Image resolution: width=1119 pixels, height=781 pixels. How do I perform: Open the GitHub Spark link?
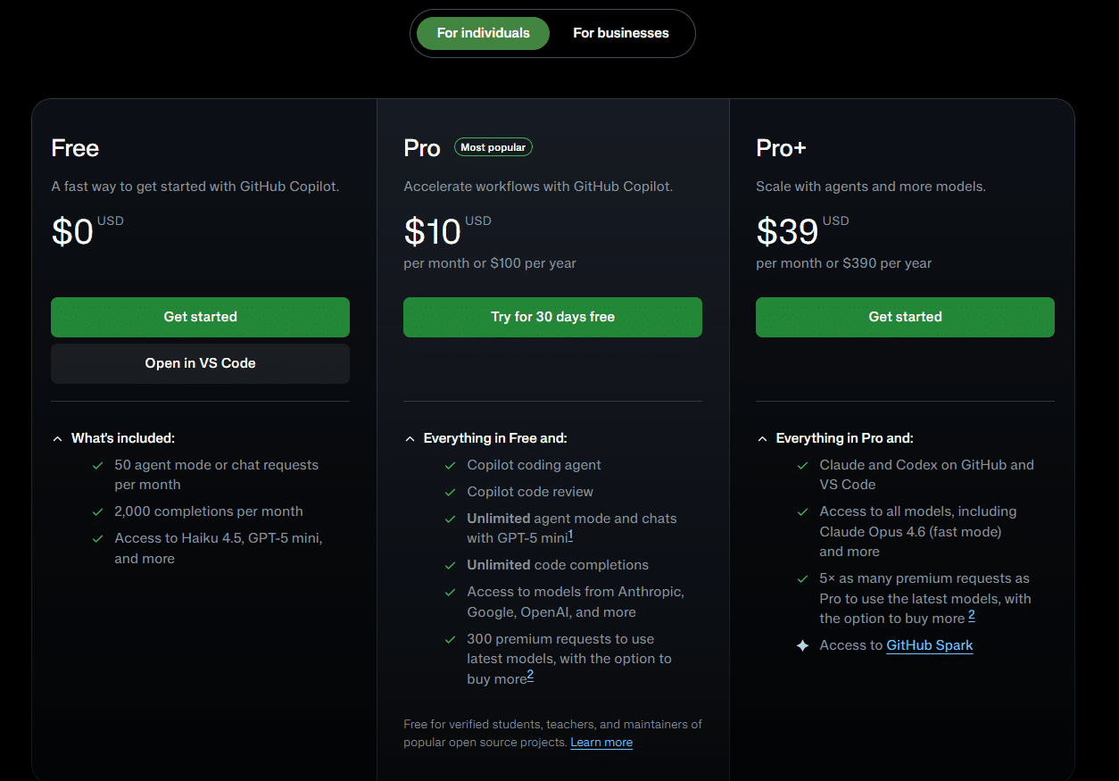coord(929,644)
